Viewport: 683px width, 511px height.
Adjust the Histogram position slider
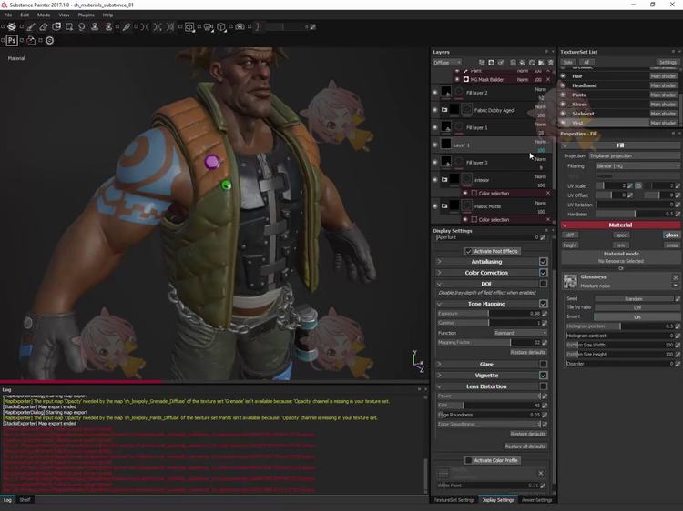click(619, 326)
